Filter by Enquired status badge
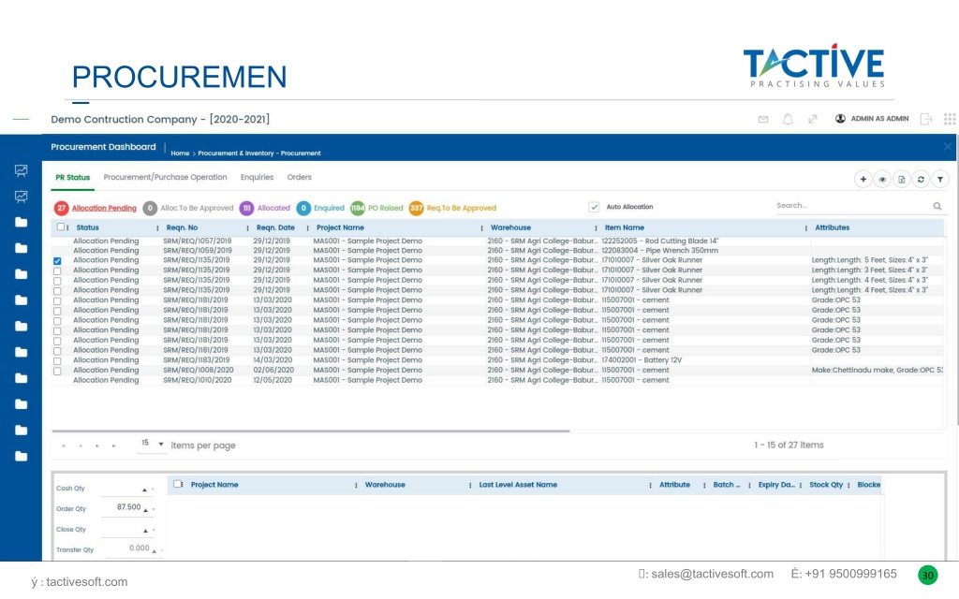The image size is (959, 599). pos(320,209)
